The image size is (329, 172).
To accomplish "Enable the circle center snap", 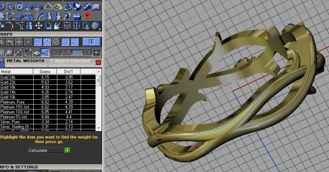I will [56, 42].
